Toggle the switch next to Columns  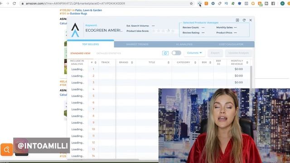(176, 53)
